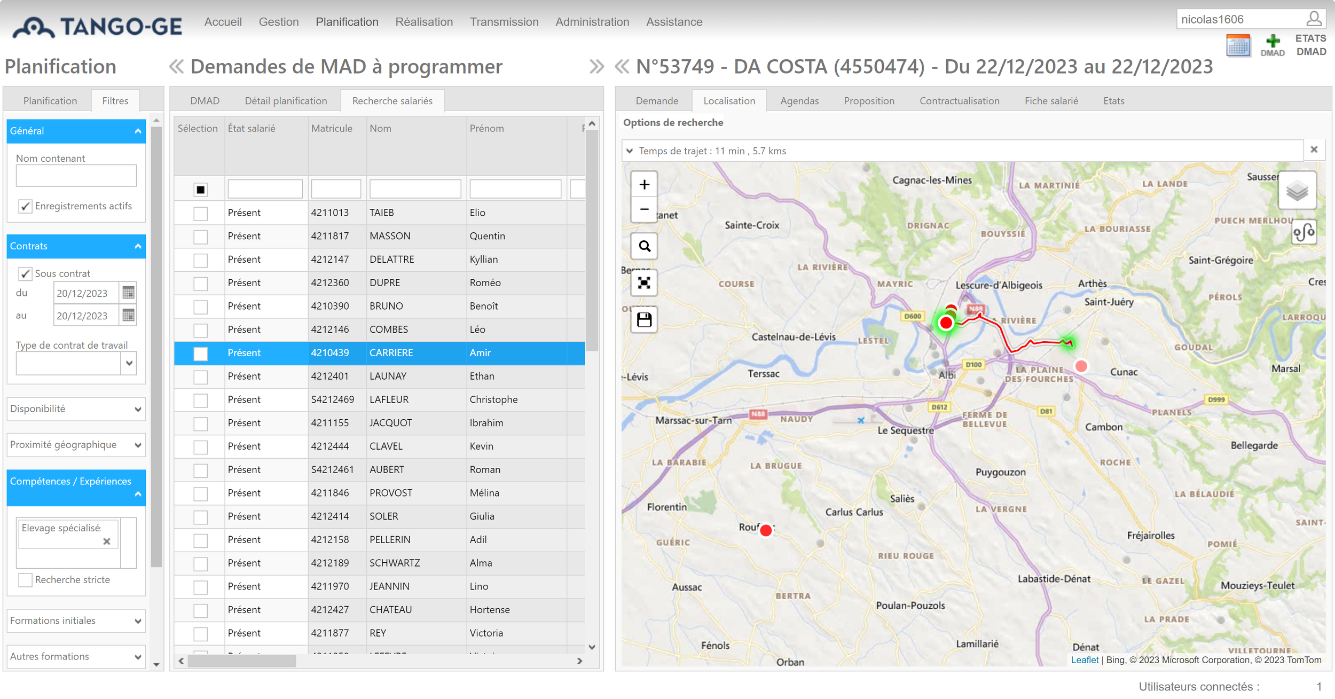The image size is (1335, 699).
Task: Click the table vertical scrollbar thumb
Action: (592, 240)
